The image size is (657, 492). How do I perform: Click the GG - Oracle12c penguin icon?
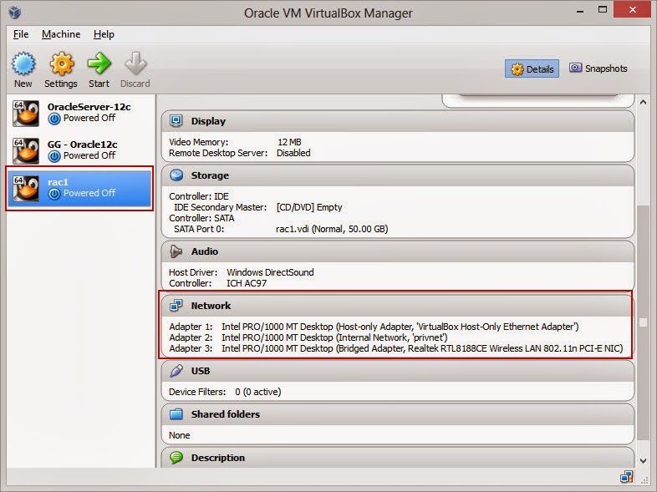[x=26, y=150]
